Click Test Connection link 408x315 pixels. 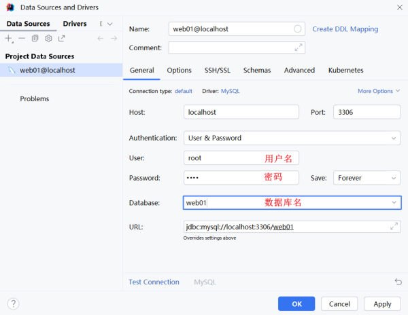click(154, 282)
